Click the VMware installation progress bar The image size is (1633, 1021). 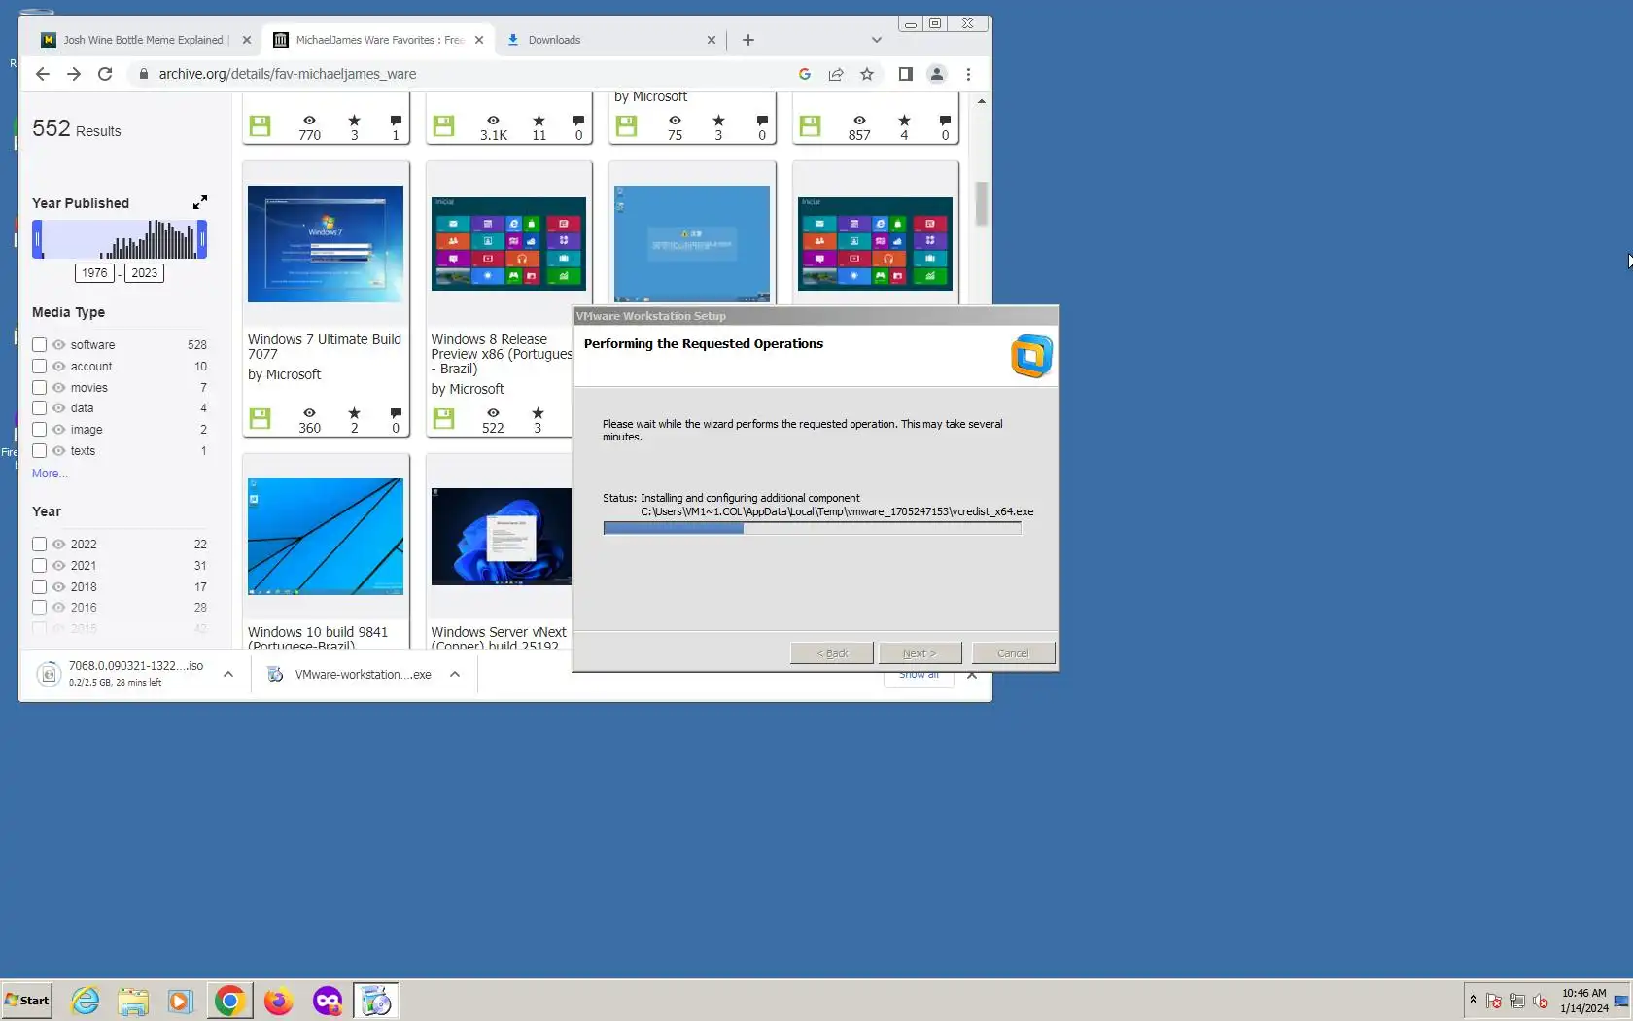[812, 528]
